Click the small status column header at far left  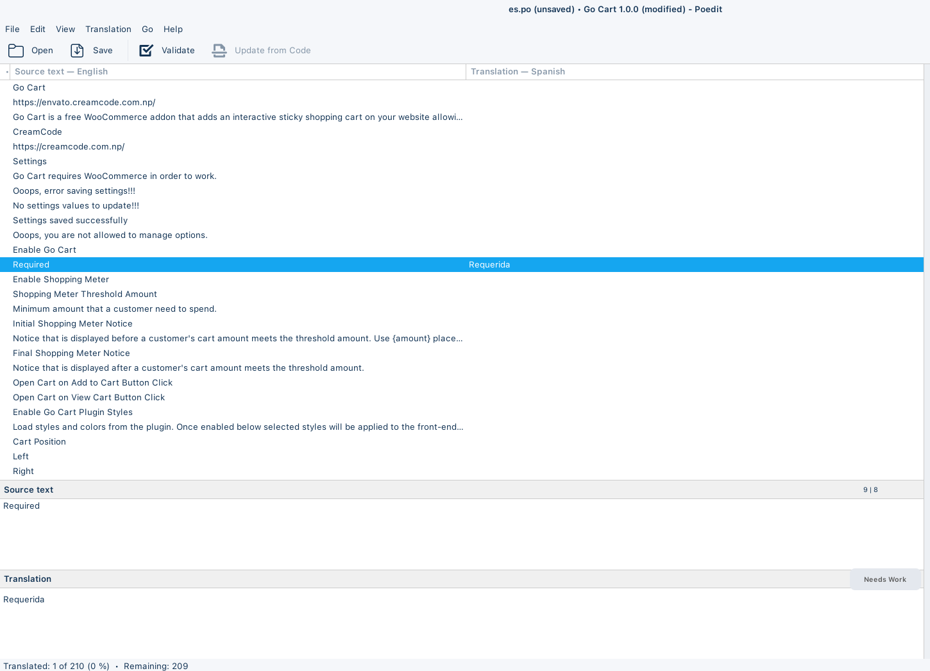(6, 72)
